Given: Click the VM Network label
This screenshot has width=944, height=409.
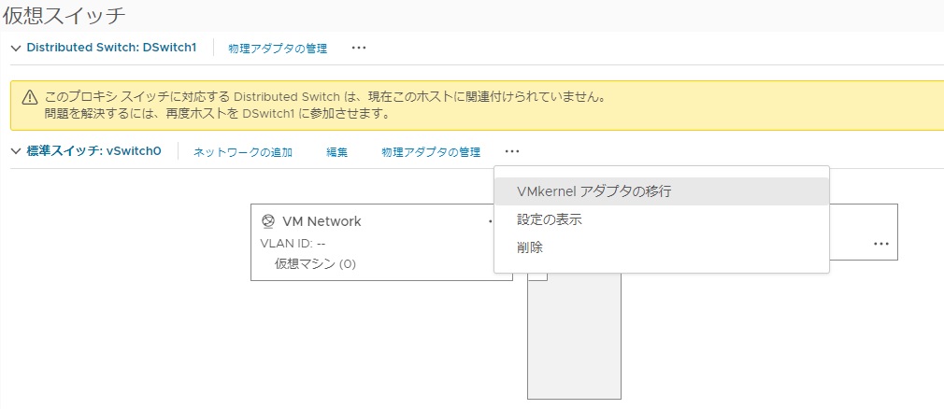Looking at the screenshot, I should pyautogui.click(x=322, y=221).
